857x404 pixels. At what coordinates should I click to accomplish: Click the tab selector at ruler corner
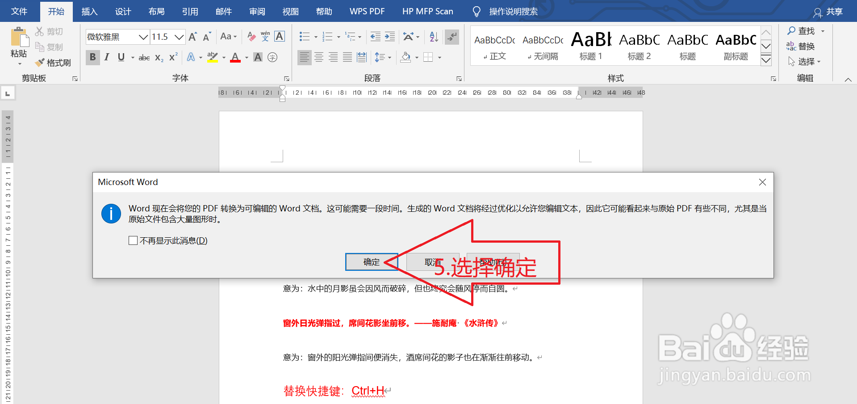[x=8, y=93]
